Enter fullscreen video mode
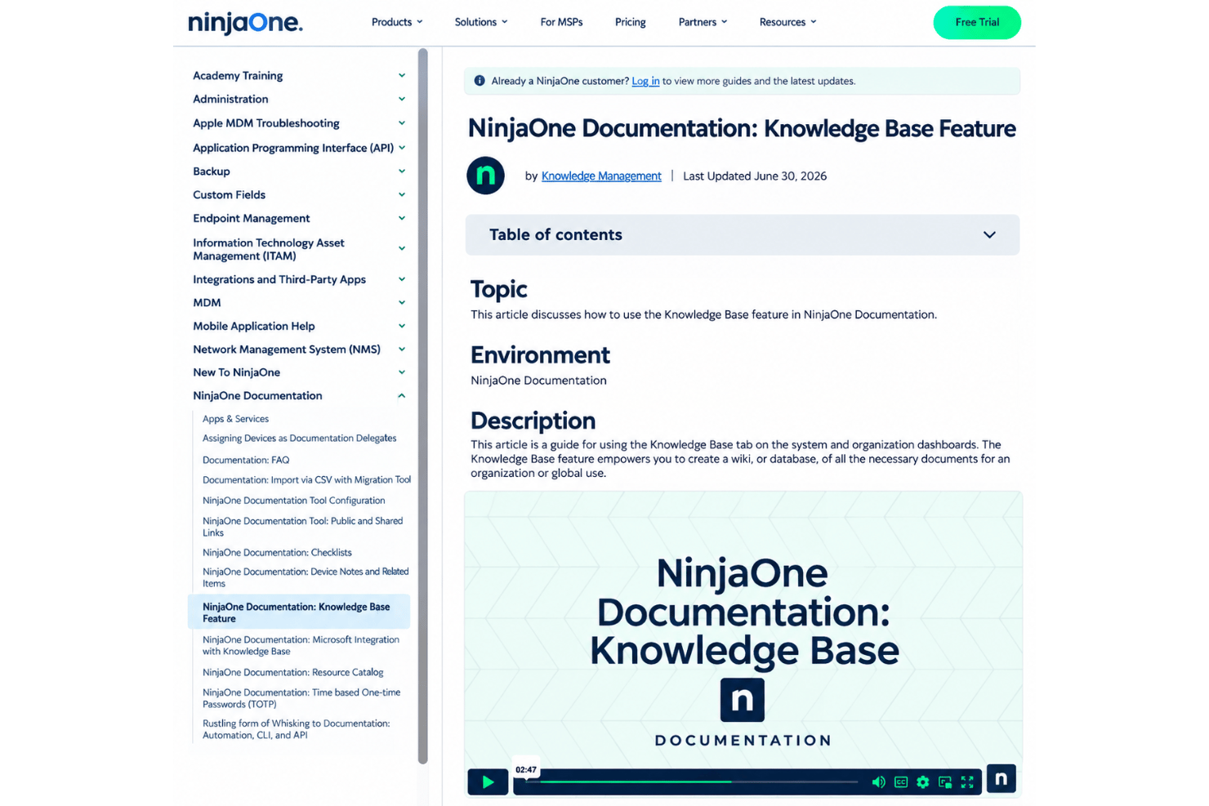Viewport: 1209px width, 806px height. coord(967,782)
